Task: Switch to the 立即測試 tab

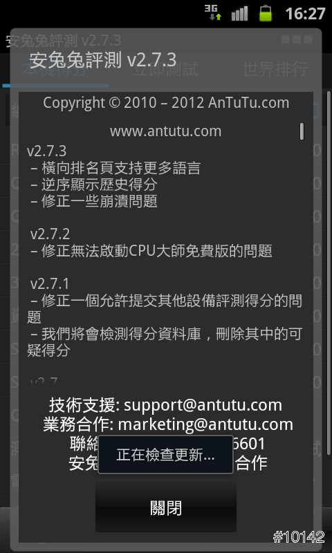Action: (x=165, y=70)
